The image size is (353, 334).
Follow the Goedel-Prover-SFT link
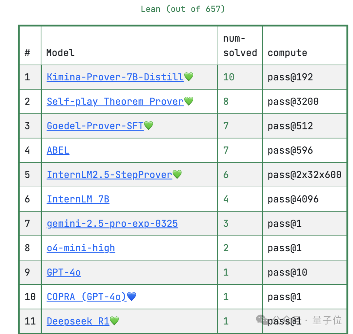pyautogui.click(x=95, y=126)
